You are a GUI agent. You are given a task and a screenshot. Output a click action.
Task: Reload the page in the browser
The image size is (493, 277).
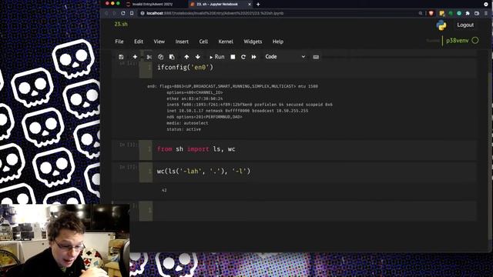[123, 13]
